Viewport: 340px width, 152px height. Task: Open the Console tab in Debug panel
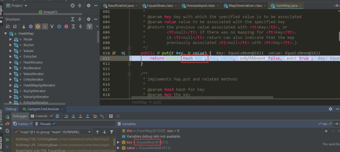coord(41,116)
